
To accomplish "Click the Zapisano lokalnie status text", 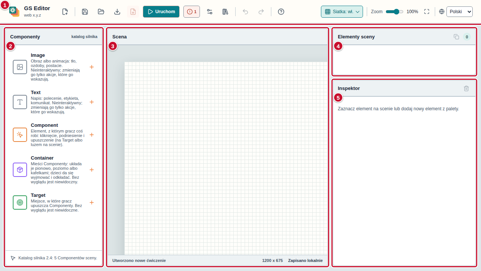I will 306,260.
